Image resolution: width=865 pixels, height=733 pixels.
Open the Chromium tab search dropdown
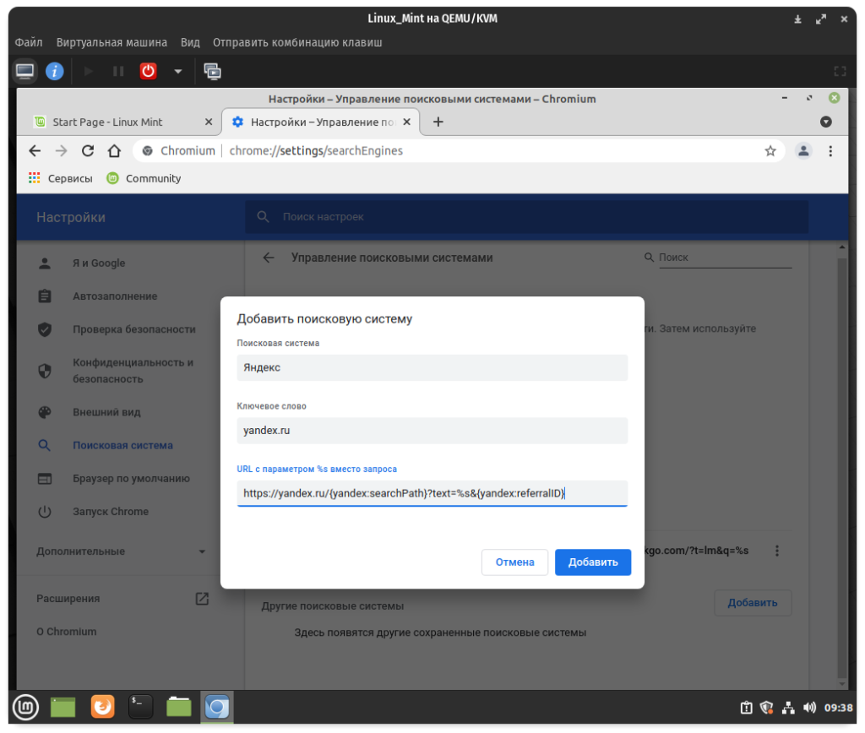826,122
